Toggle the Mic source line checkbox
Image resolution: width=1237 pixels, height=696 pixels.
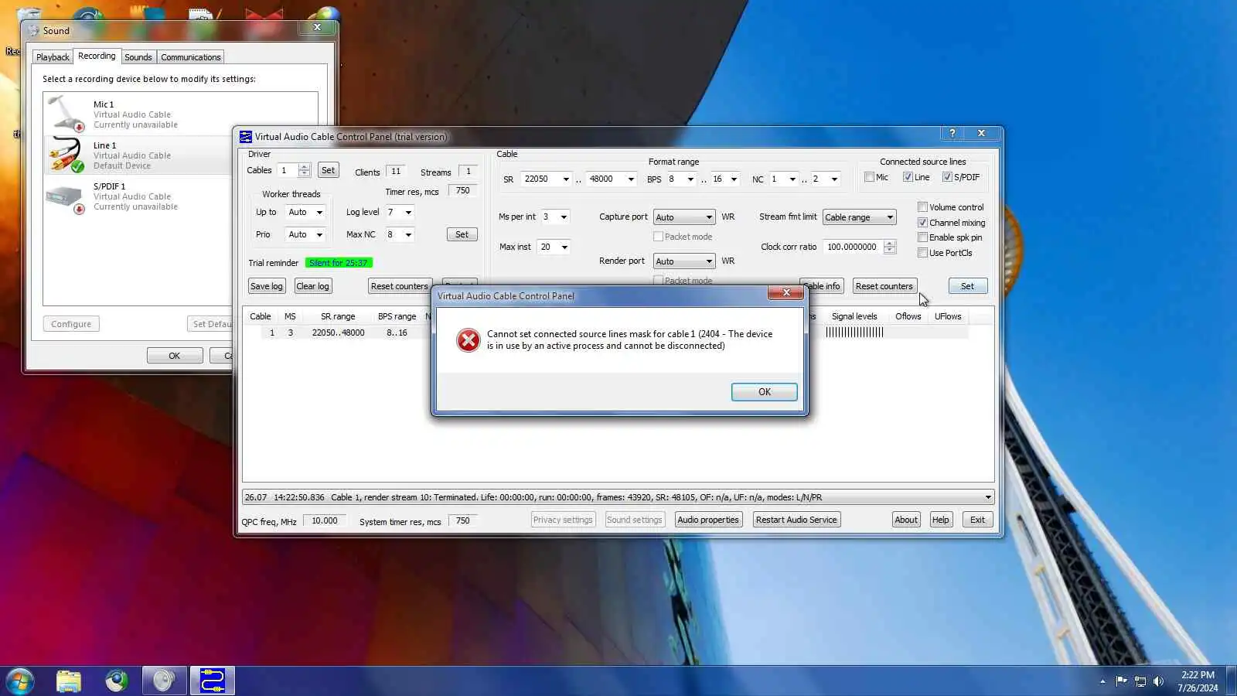click(869, 177)
